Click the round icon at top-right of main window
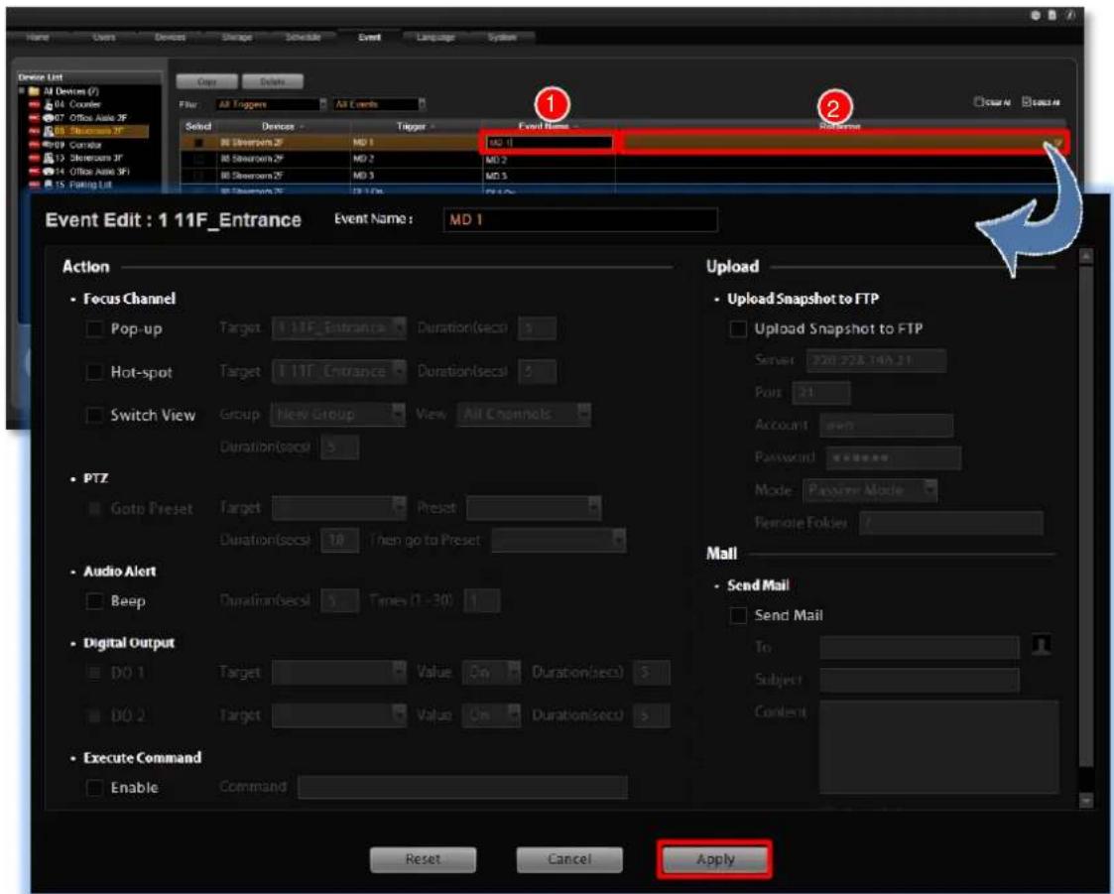The height and width of the screenshot is (894, 1114). click(1036, 15)
